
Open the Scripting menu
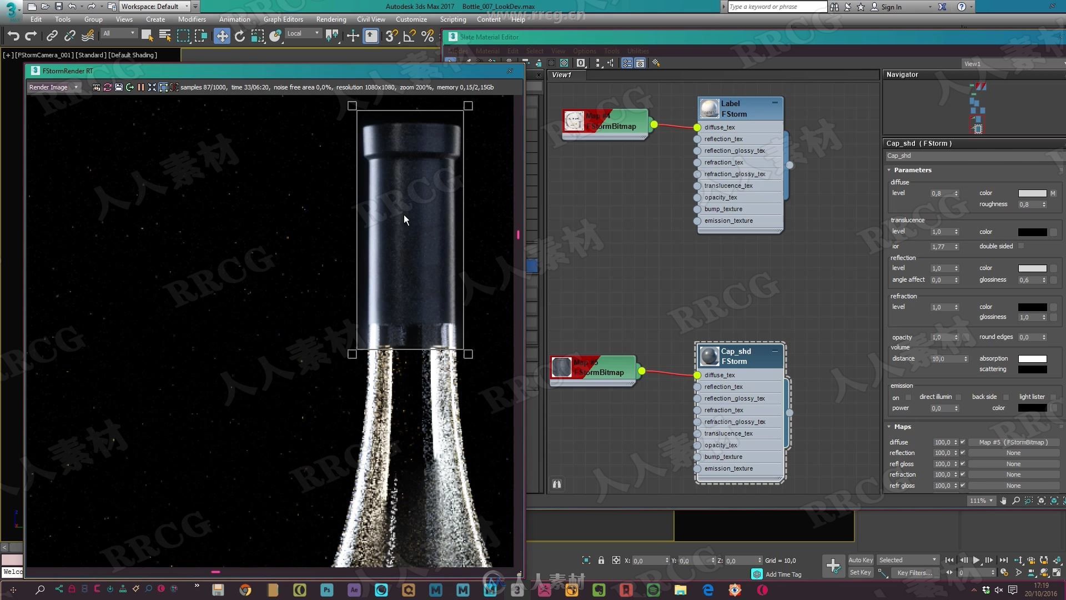453,19
